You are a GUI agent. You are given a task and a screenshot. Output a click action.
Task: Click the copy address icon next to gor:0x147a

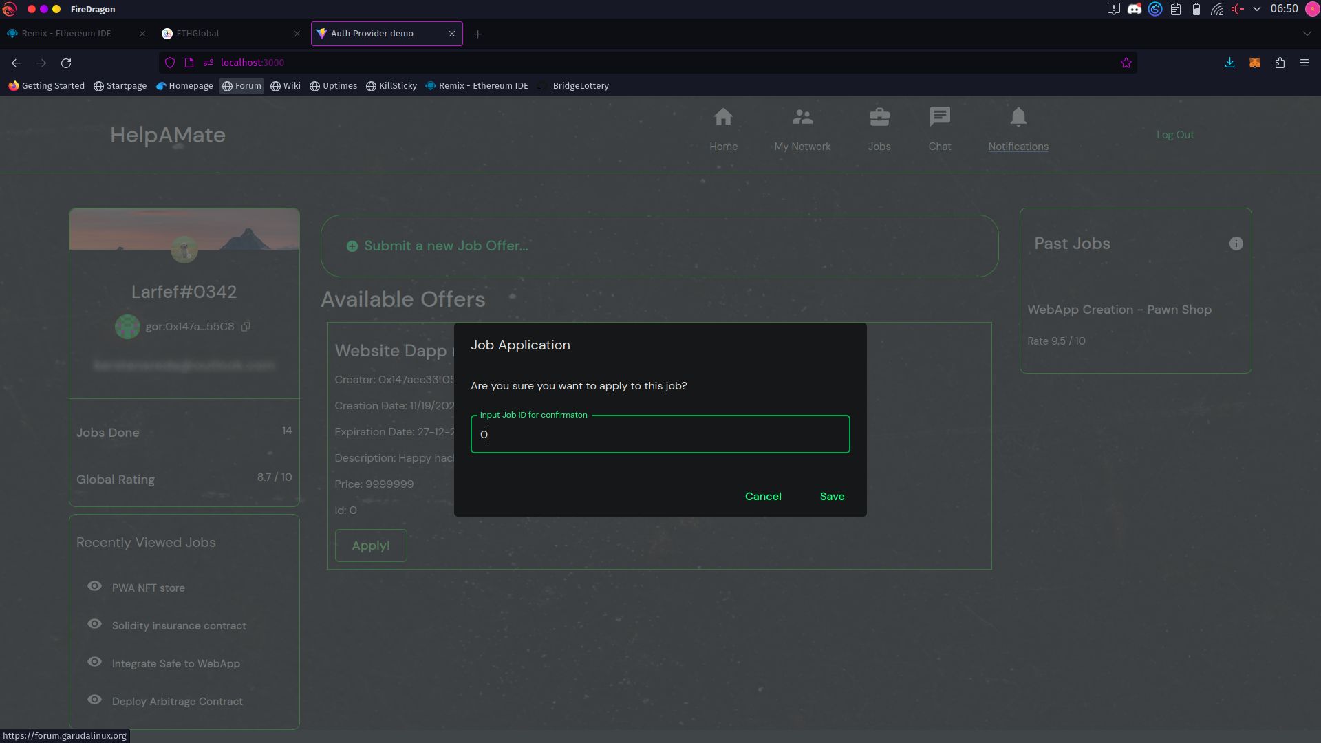point(245,325)
